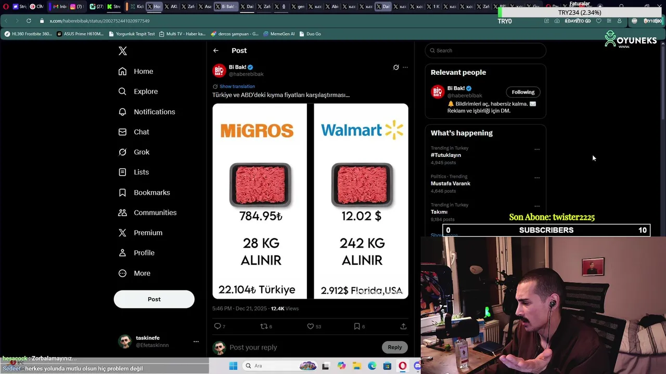Image resolution: width=666 pixels, height=374 pixels.
Task: Open the ASUS Prime H610M bookmark
Action: pyautogui.click(x=80, y=34)
